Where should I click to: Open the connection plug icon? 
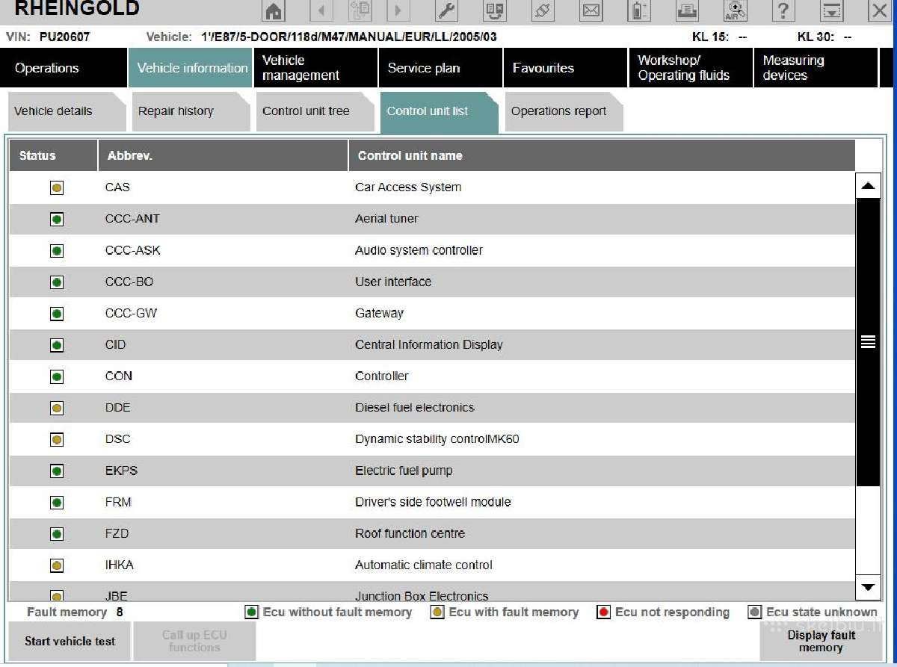(543, 10)
